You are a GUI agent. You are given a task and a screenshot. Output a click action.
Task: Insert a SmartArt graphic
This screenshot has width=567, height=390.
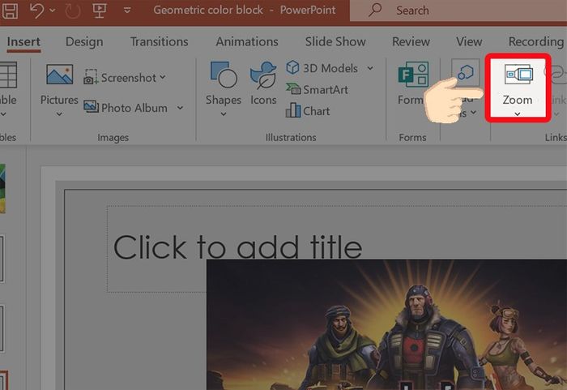coord(318,89)
